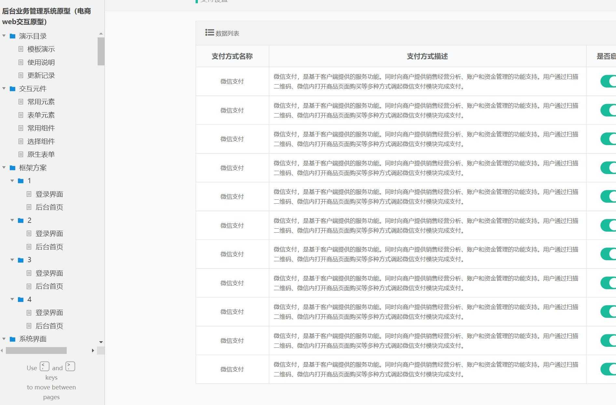616x405 pixels.
Task: Collapse the 演示目录 tree section
Action: pyautogui.click(x=4, y=36)
